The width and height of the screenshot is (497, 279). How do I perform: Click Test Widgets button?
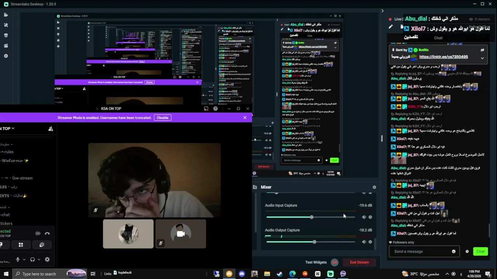point(316,262)
